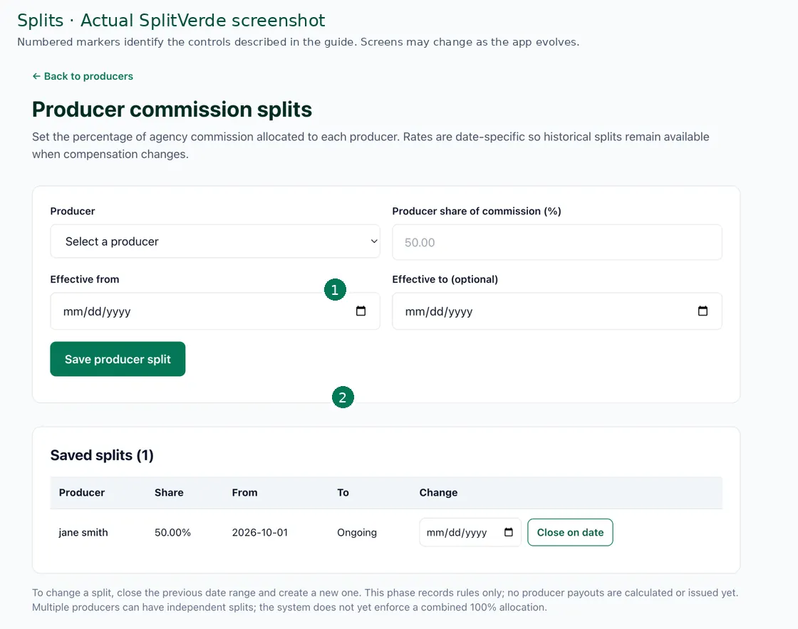Open calendar picker for Effective to
The height and width of the screenshot is (629, 798).
pos(703,311)
